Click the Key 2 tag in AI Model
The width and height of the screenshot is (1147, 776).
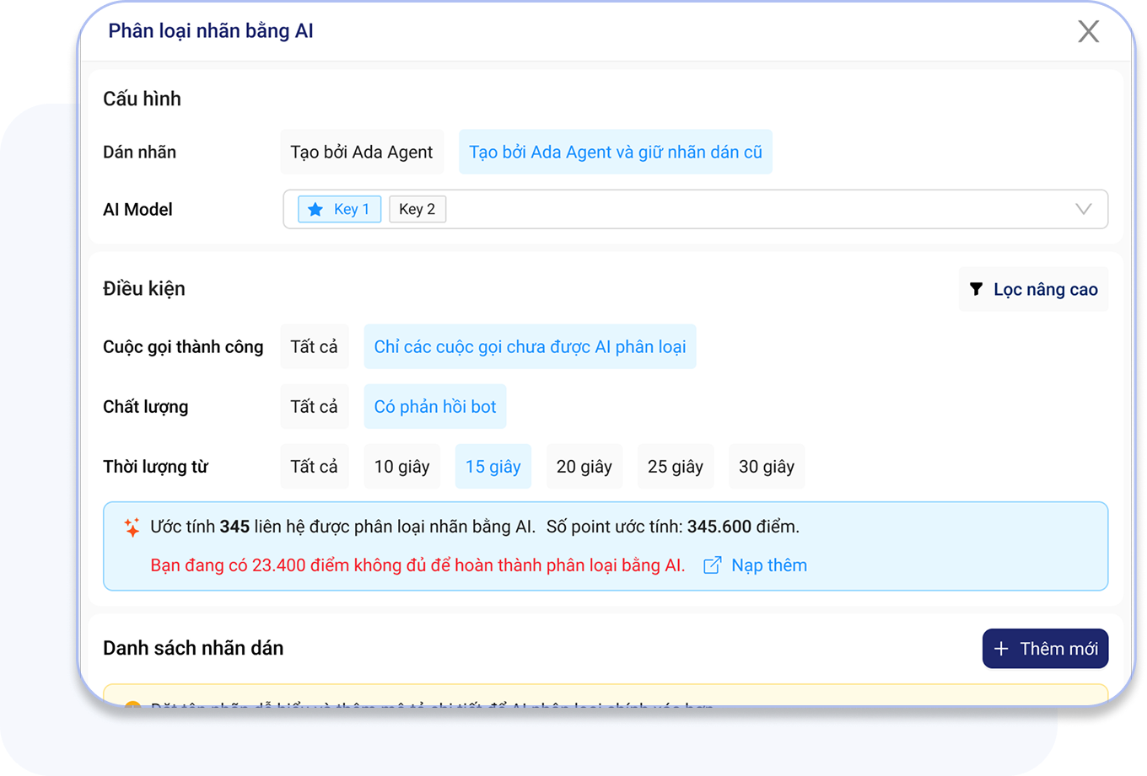(x=417, y=209)
